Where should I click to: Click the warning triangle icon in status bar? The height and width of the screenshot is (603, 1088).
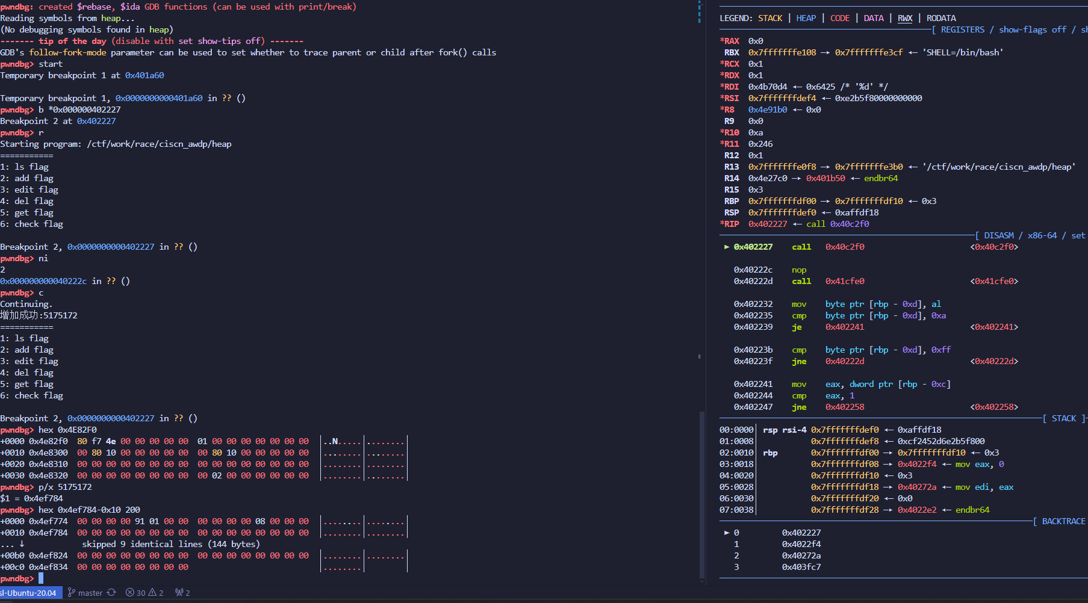pyautogui.click(x=152, y=593)
